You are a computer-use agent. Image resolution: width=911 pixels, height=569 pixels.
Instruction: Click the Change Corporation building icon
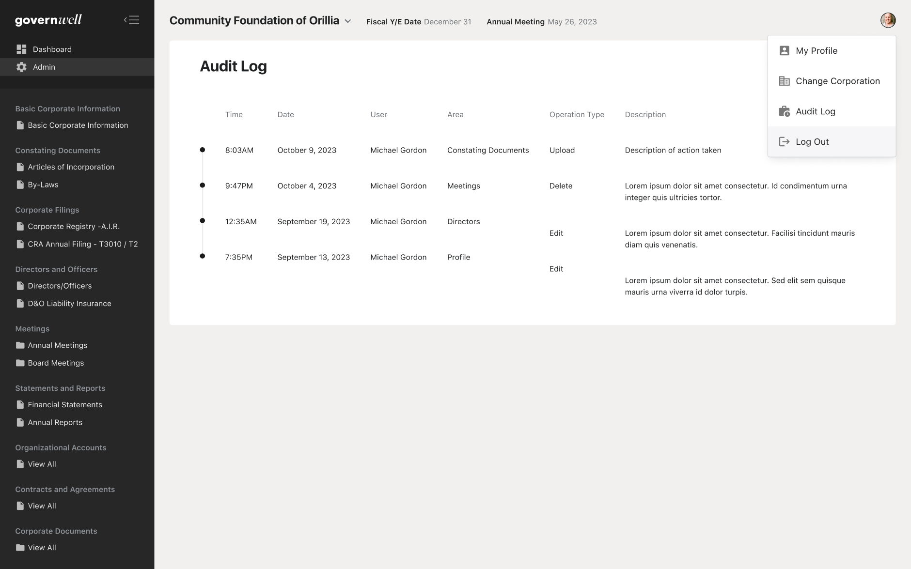pos(784,81)
